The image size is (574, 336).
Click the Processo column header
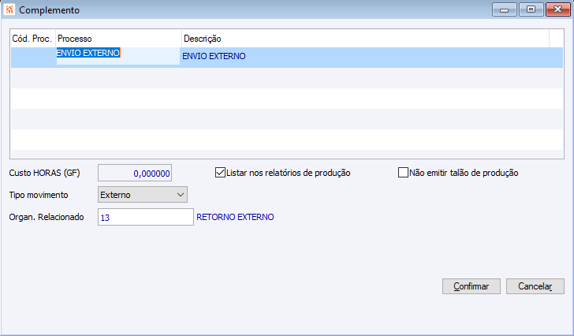118,39
